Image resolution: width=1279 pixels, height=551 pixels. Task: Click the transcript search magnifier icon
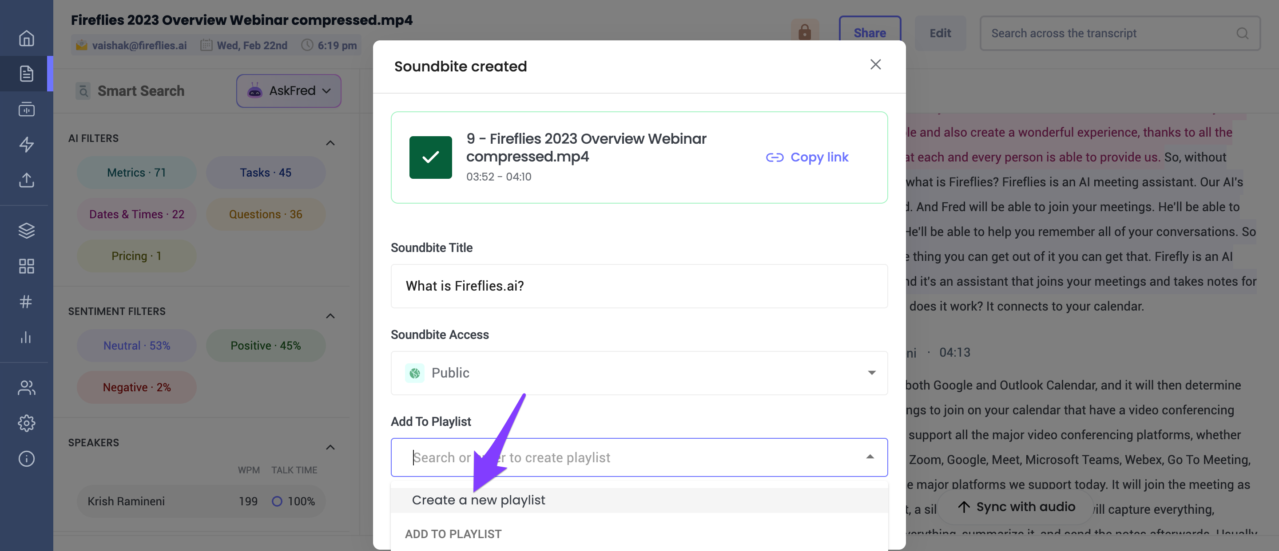pyautogui.click(x=1242, y=33)
